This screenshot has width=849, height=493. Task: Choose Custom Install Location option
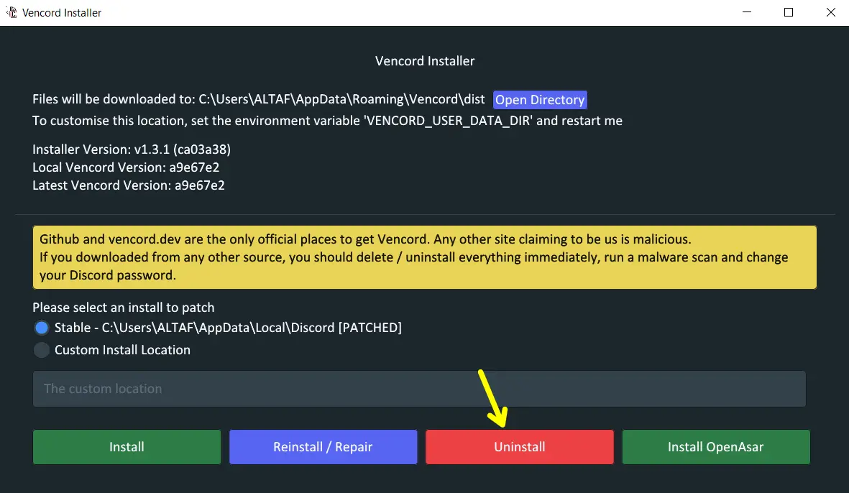tap(41, 350)
